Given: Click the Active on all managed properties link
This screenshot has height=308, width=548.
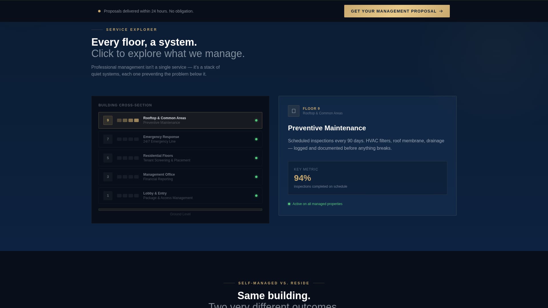Looking at the screenshot, I should (x=317, y=204).
